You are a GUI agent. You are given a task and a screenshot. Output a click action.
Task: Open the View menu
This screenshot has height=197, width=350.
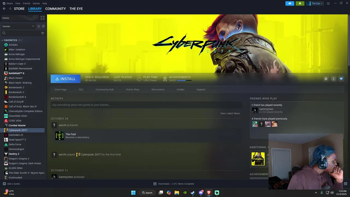tap(18, 3)
